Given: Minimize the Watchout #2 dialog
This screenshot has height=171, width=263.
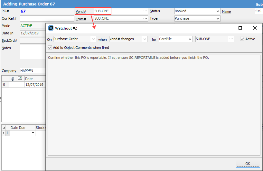Looking at the screenshot, I should click(226, 28).
